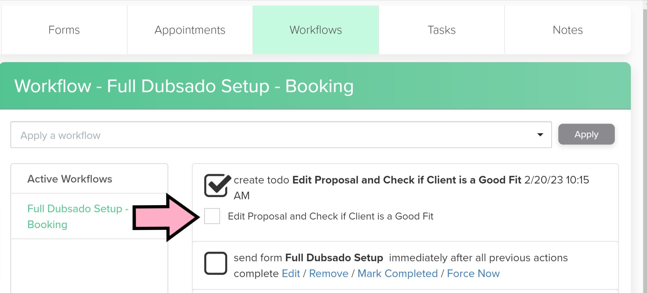Click the Apply button
The image size is (647, 293).
pos(586,134)
